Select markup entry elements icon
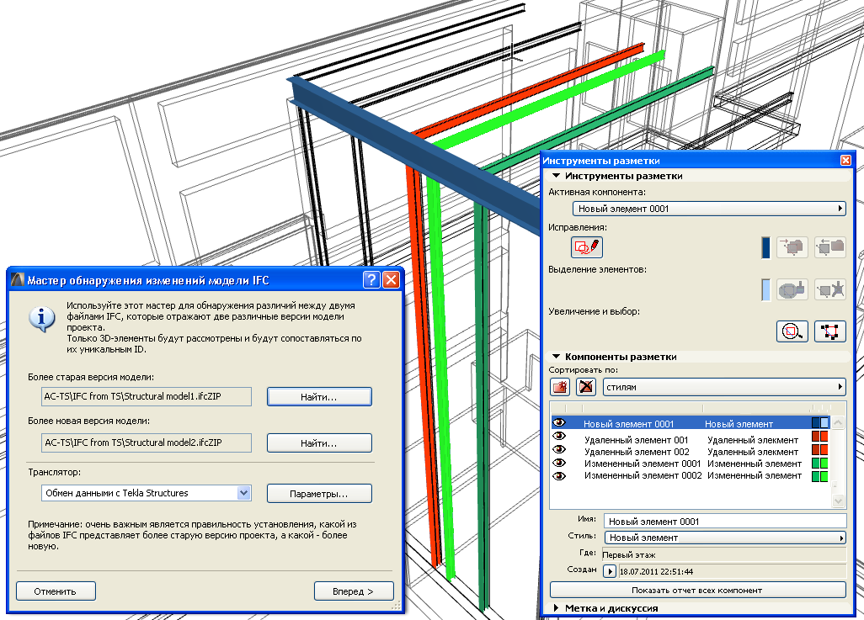 pyautogui.click(x=830, y=331)
